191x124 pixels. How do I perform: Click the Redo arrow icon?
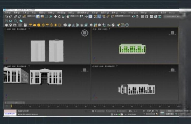[11, 17]
